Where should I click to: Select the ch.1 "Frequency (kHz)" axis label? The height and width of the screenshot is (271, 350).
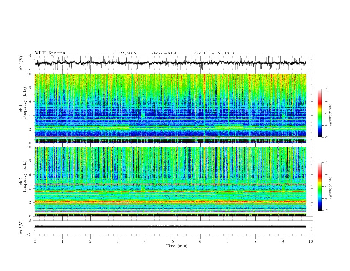[24, 102]
